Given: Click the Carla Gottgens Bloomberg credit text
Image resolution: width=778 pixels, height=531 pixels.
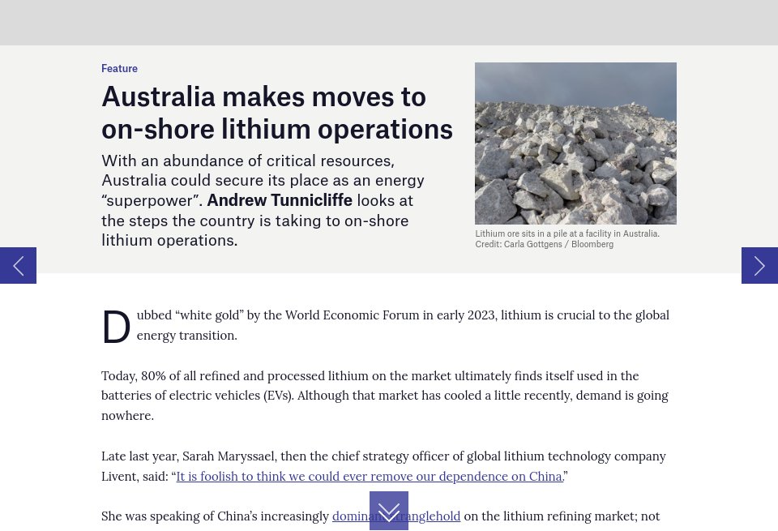Looking at the screenshot, I should tap(544, 244).
